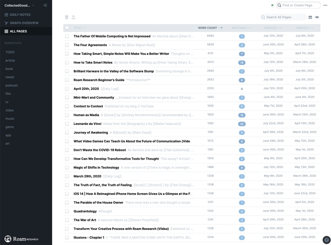Open mentions badge 19 for Human as Media
Screen dimensions: 331x245
tap(242, 115)
